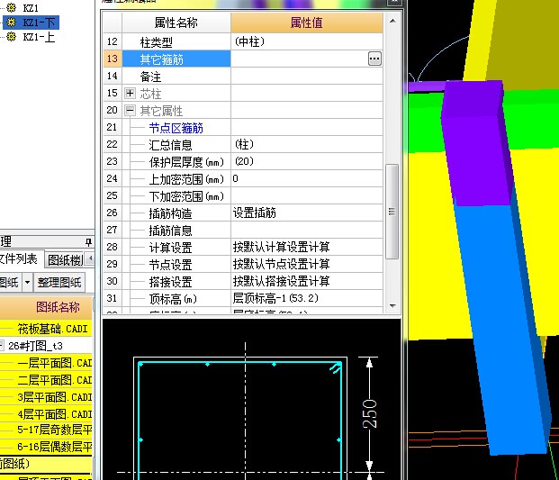Select the KZ1-上 component
Viewport: 559px width, 480px height.
(x=39, y=37)
